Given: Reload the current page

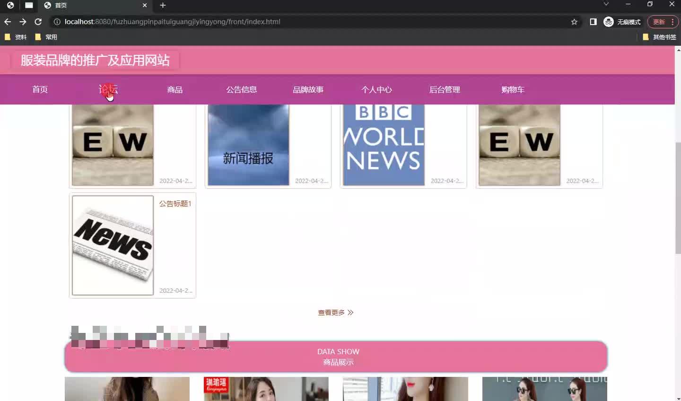Looking at the screenshot, I should click(38, 22).
